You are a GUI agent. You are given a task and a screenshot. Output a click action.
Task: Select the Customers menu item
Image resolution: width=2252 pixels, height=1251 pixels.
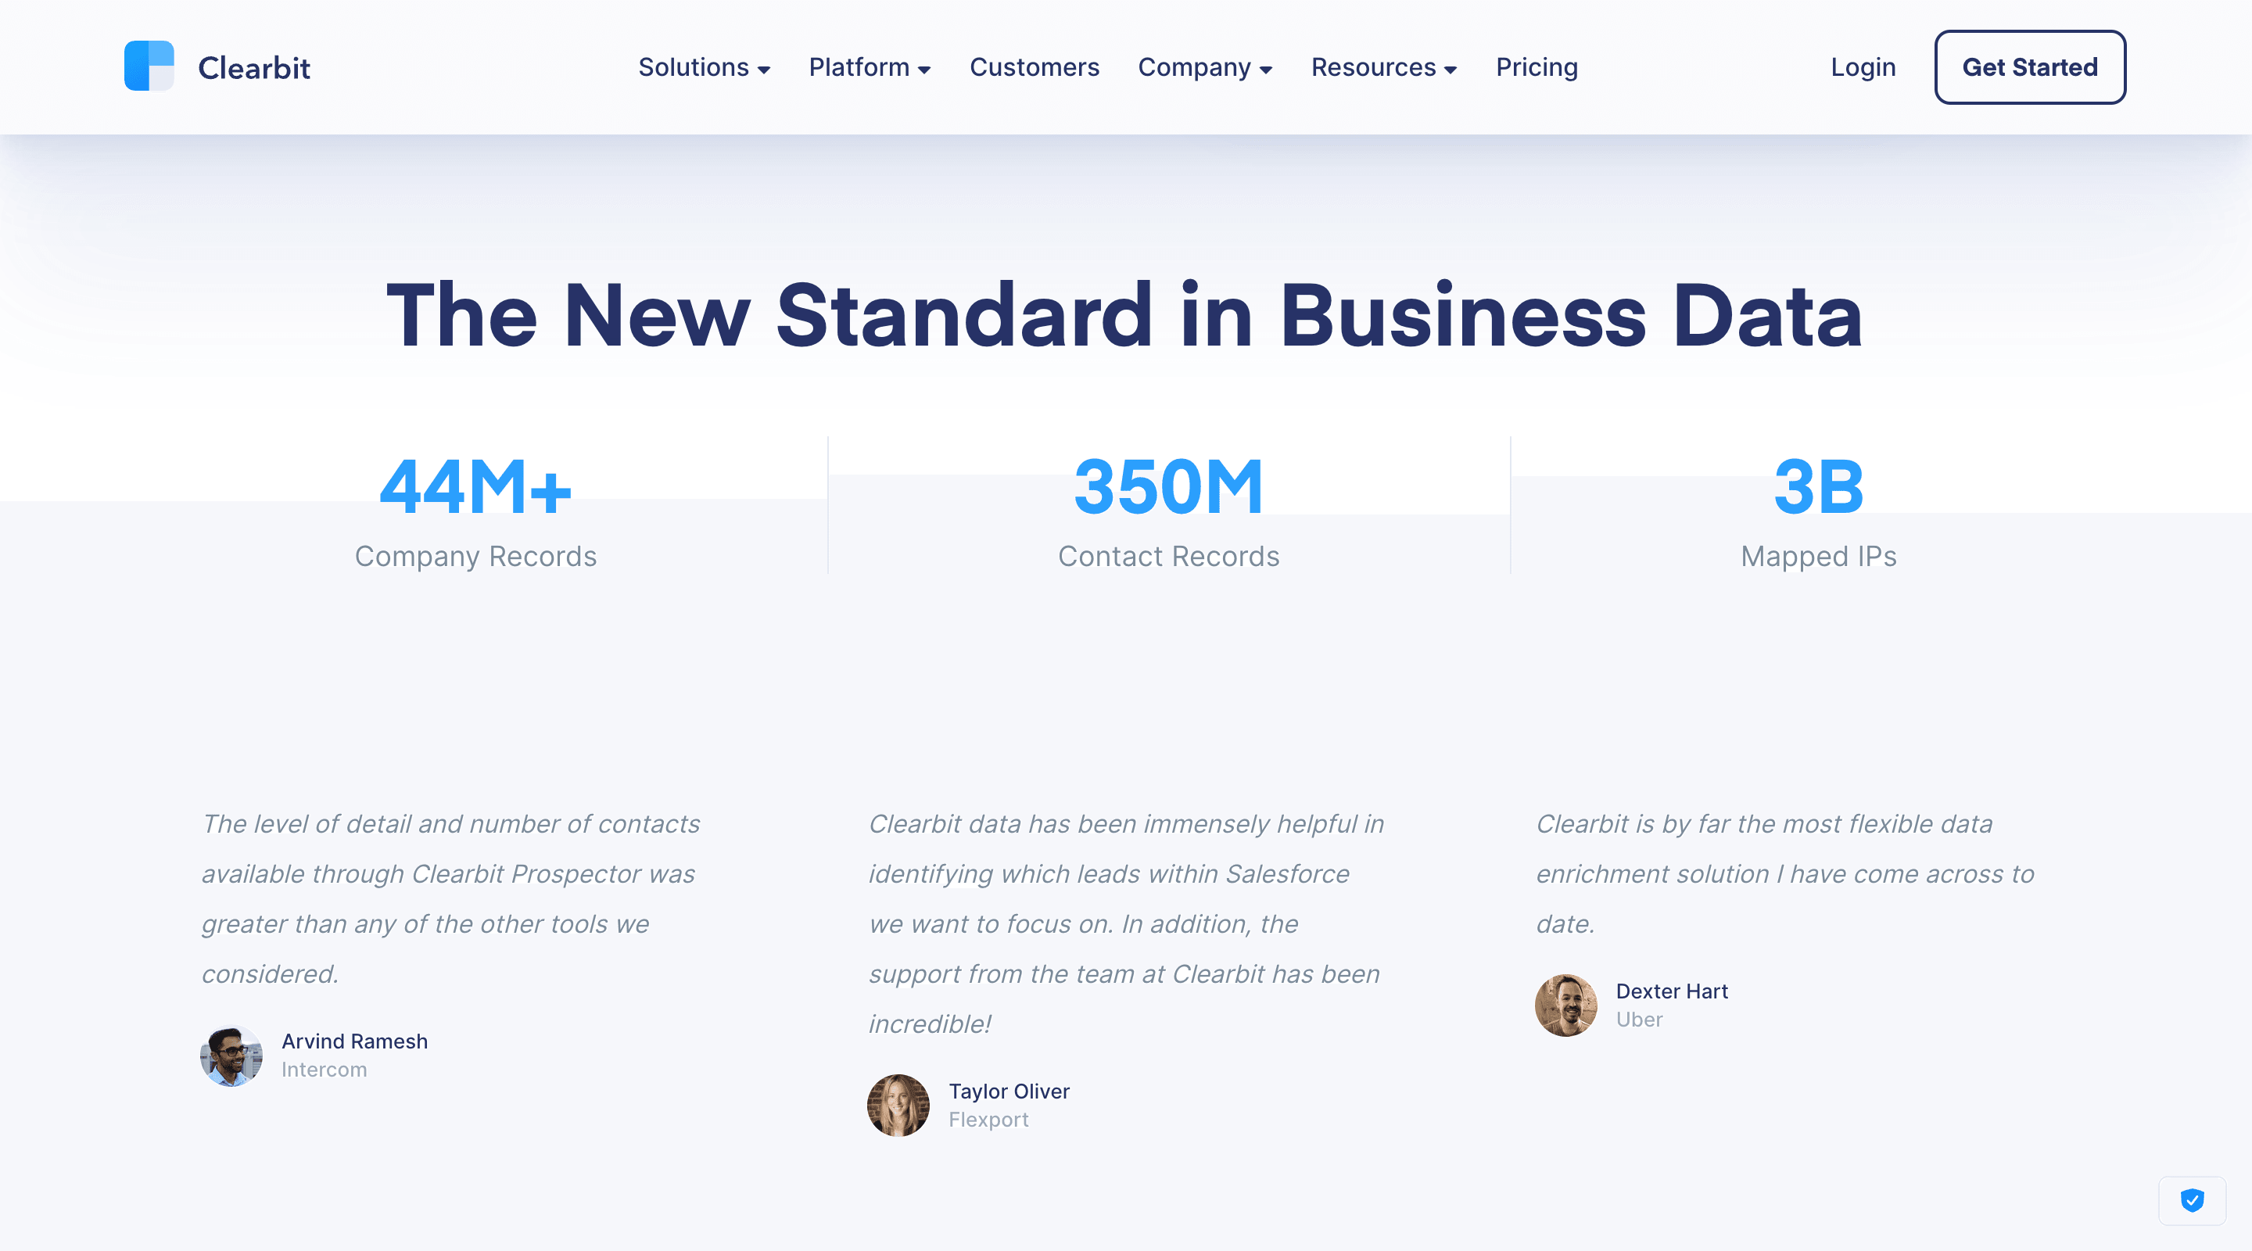click(1035, 67)
